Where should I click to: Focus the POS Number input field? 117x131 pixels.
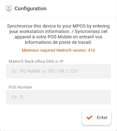(58, 97)
